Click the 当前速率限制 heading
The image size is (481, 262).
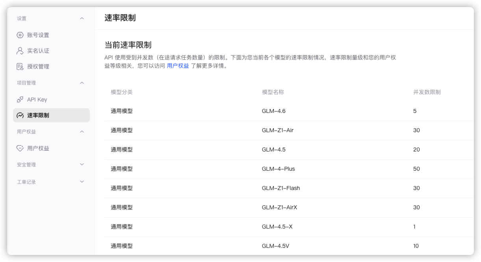pyautogui.click(x=128, y=45)
